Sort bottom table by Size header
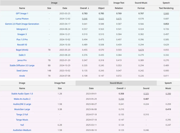Viewport: 180px width, 133px height. tap(60, 88)
